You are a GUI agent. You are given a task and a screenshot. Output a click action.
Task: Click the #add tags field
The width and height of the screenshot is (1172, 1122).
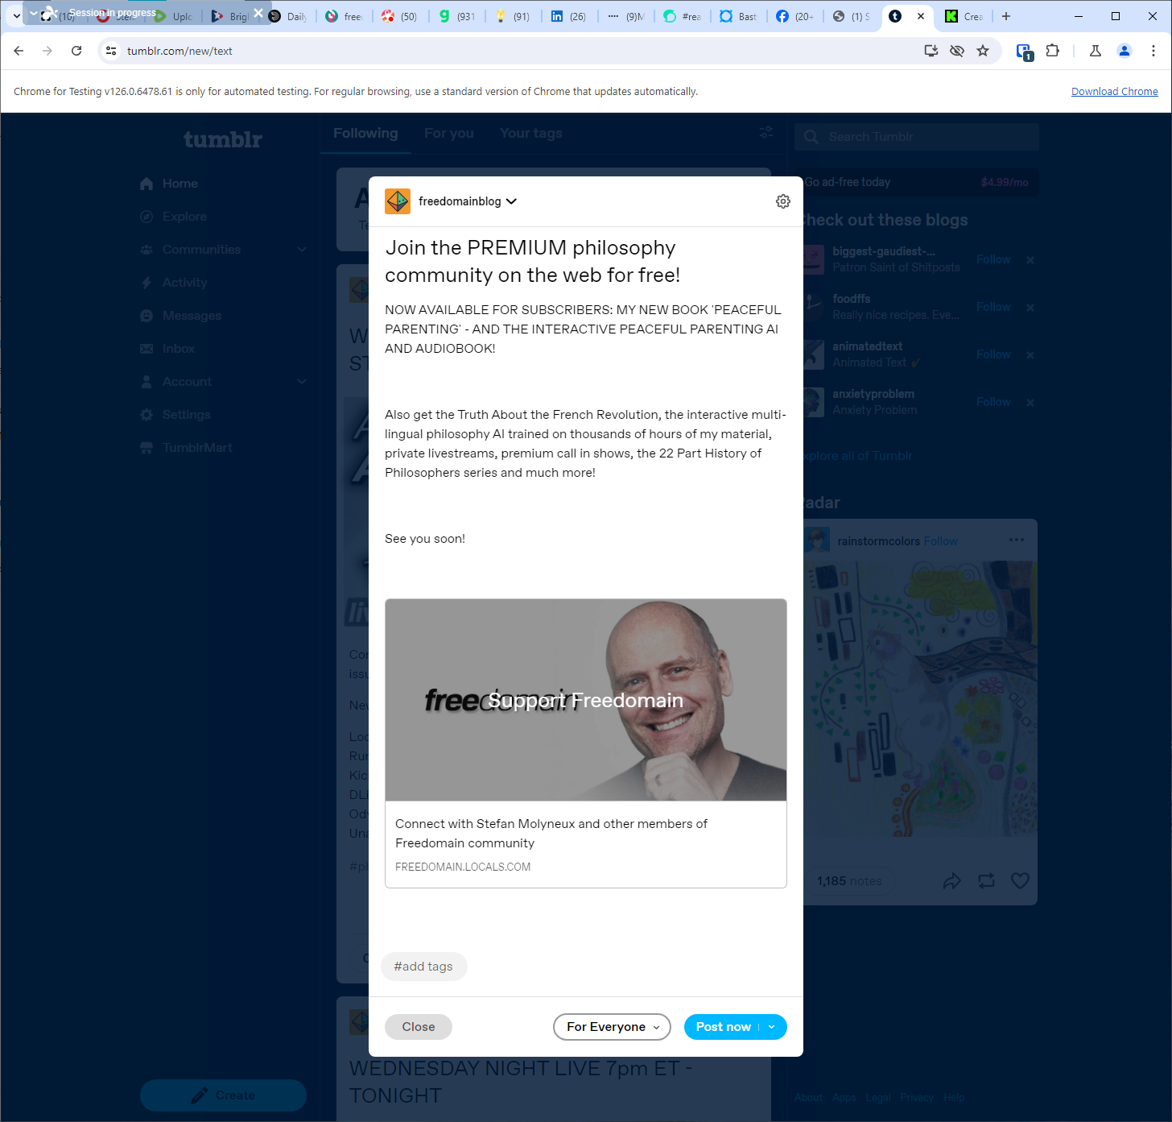click(423, 967)
